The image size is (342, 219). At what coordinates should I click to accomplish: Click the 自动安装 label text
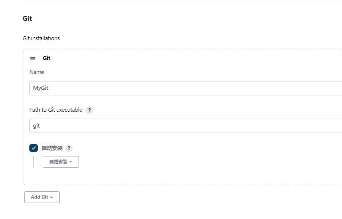click(52, 148)
